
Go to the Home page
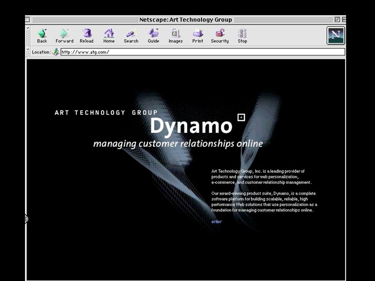109,36
